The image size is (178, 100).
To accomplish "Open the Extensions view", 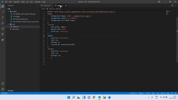I will [x=3, y=28].
